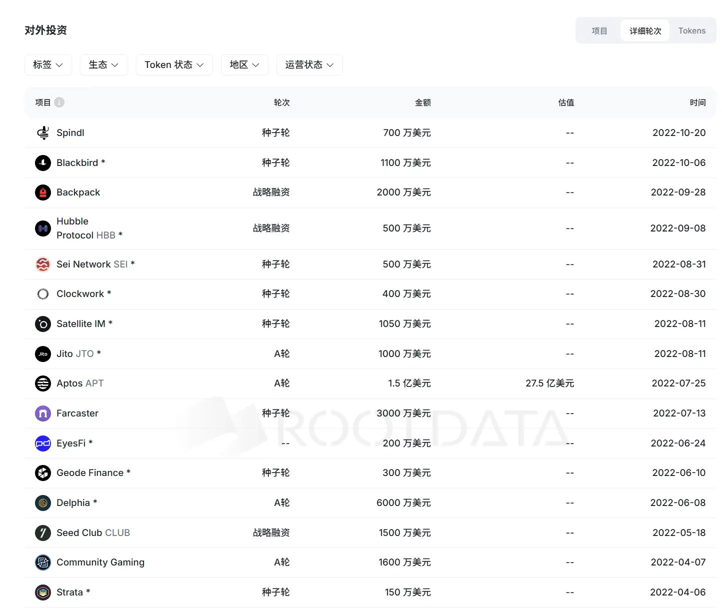Viewport: 722px width, 612px height.
Task: Click the Community Gaming logo icon
Action: (x=43, y=562)
